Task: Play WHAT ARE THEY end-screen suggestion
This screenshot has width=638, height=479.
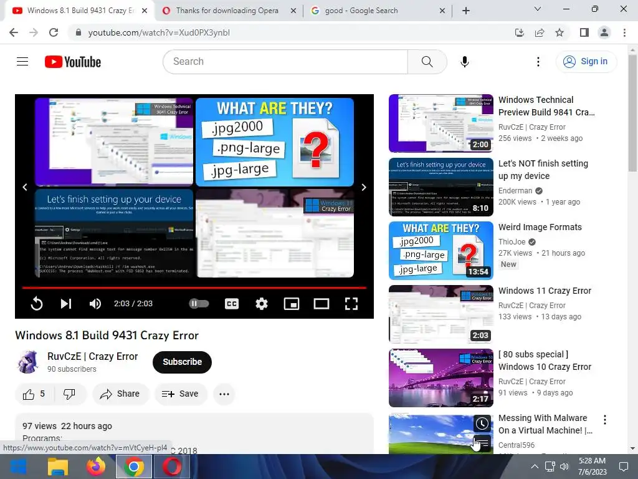Action: click(x=275, y=142)
